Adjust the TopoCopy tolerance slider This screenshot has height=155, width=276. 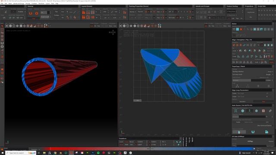[x=249, y=81]
